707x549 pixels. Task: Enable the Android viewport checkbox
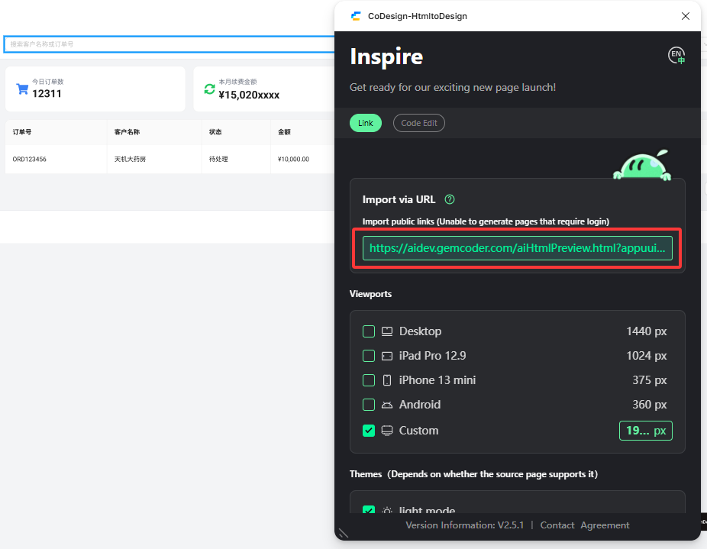(369, 405)
